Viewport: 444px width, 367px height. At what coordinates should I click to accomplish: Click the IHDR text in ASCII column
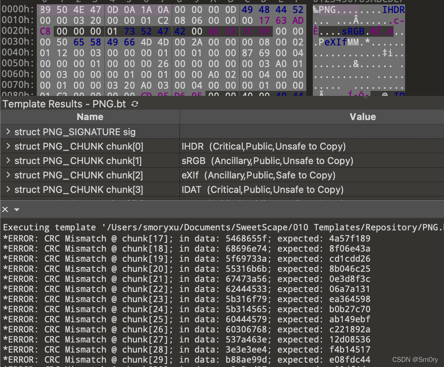tap(394, 10)
